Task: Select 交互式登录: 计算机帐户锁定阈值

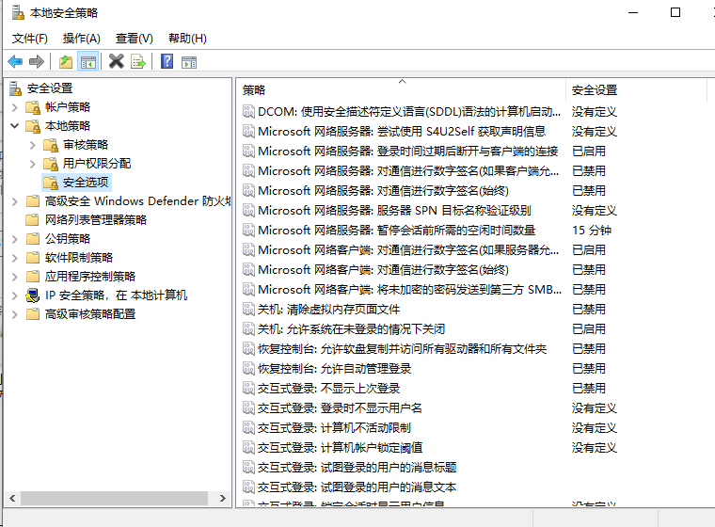Action: point(341,448)
